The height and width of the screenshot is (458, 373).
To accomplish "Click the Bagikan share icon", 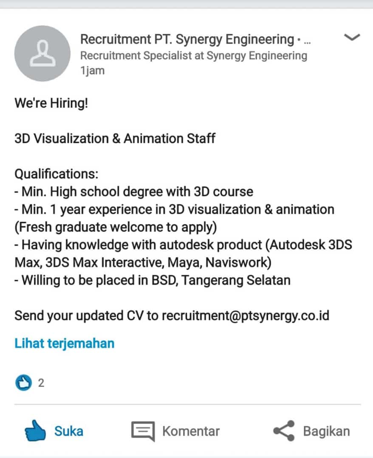I will pos(283,431).
